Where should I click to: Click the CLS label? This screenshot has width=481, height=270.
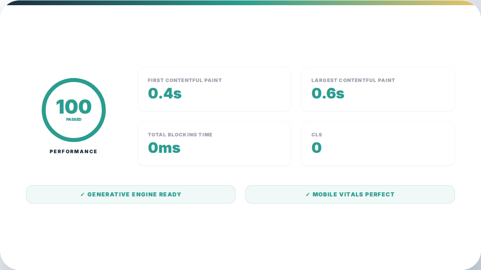click(x=317, y=135)
